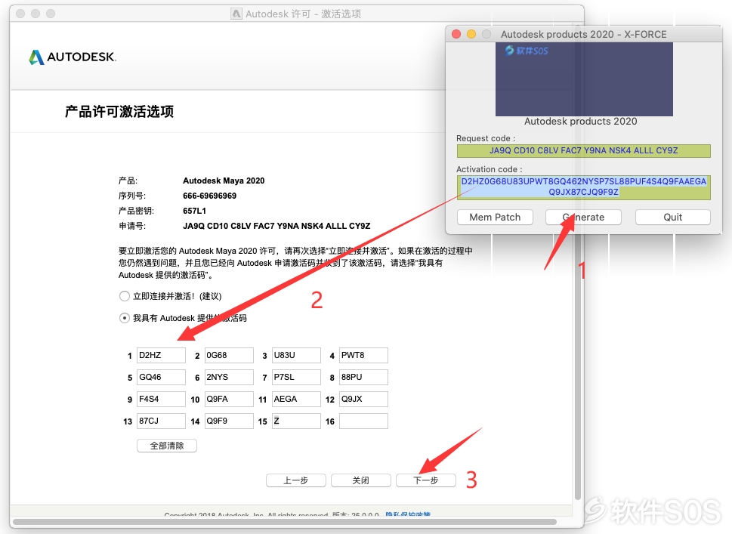The height and width of the screenshot is (534, 732).
Task: Click the horizontal scrollbar at window bottom
Action: pos(285,522)
